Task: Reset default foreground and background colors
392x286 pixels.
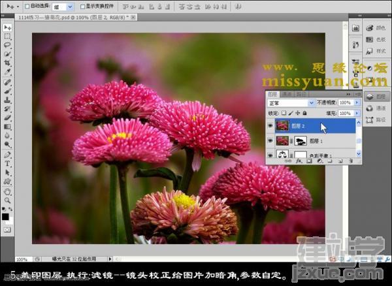Action: point(4,209)
